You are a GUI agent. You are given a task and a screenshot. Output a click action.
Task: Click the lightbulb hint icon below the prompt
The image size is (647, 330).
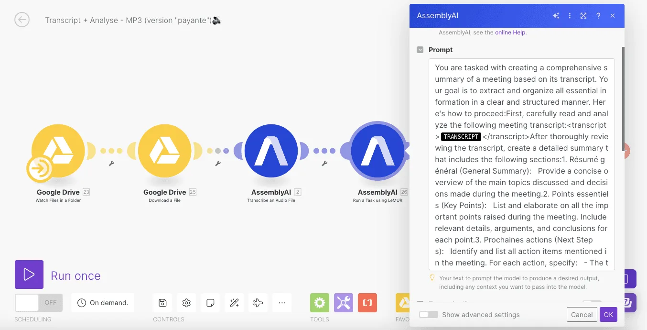(x=432, y=277)
